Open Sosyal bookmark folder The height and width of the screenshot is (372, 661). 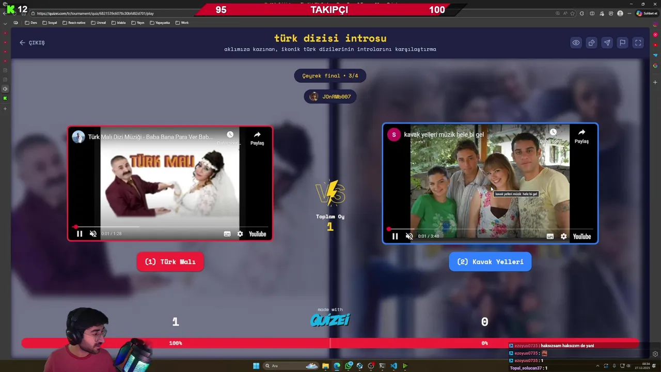[50, 23]
